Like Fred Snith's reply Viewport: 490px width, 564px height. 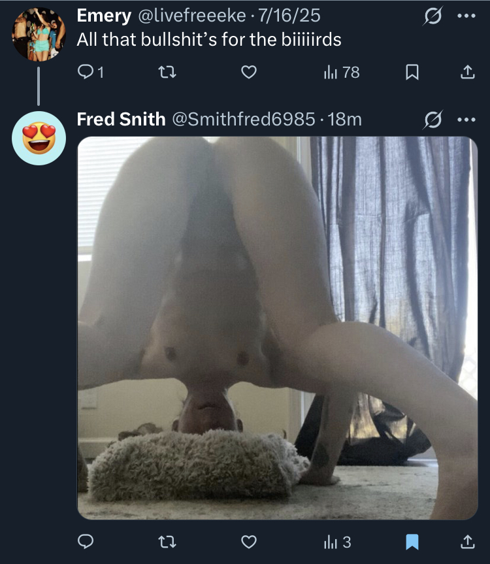pyautogui.click(x=249, y=542)
